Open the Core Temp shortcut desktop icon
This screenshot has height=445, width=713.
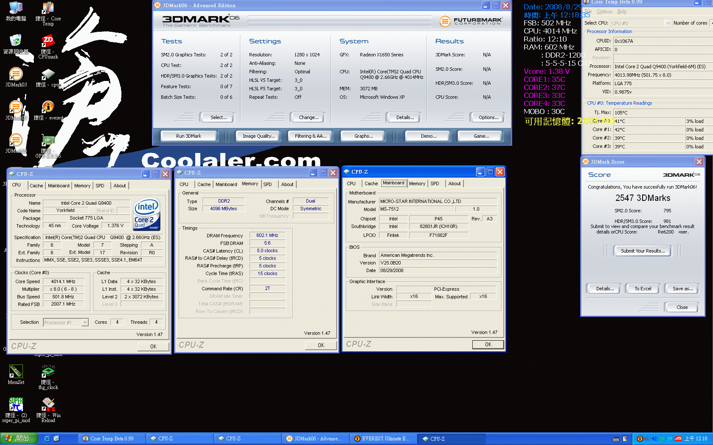pos(48,14)
